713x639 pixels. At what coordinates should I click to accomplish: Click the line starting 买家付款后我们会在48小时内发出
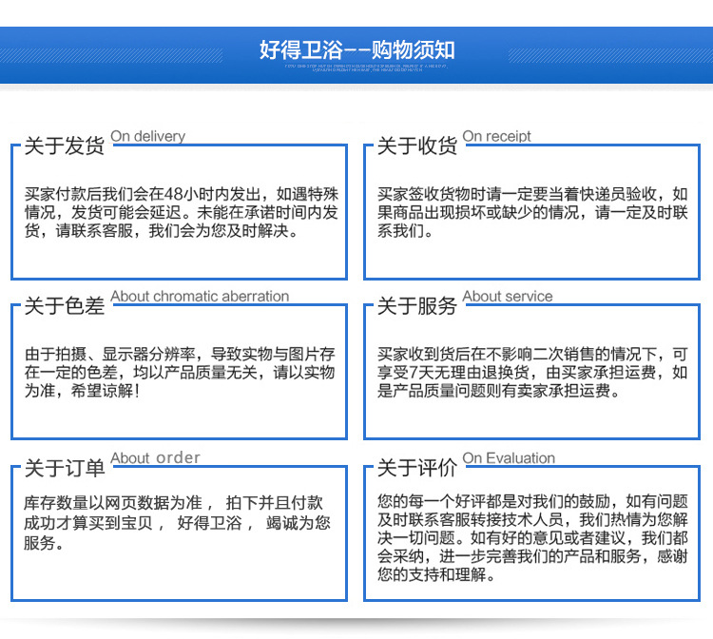tap(182, 194)
